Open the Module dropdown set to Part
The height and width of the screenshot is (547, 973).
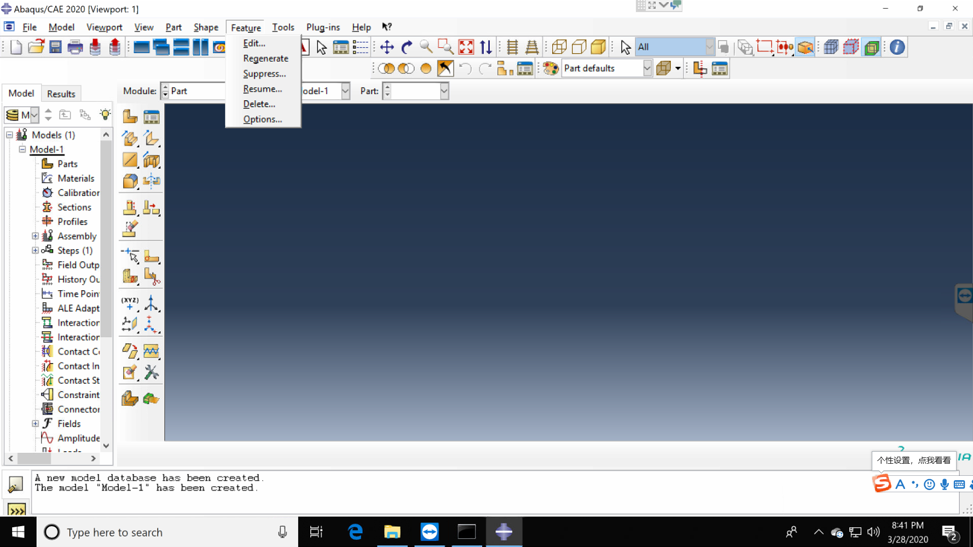coord(193,91)
